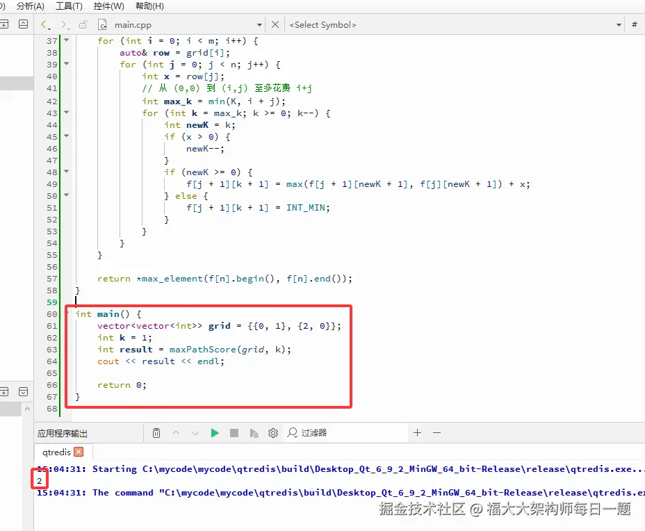Viewport: 645px width, 531px height.
Task: Attach debugger to the running application
Action: point(254,433)
